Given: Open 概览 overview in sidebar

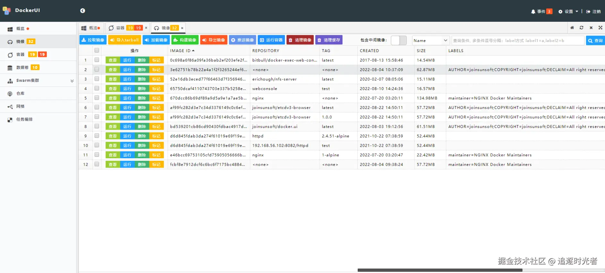Looking at the screenshot, I should [38, 29].
